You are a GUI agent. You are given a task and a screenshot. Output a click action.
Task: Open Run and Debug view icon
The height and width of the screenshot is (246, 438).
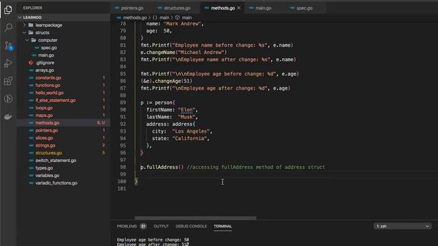8,64
